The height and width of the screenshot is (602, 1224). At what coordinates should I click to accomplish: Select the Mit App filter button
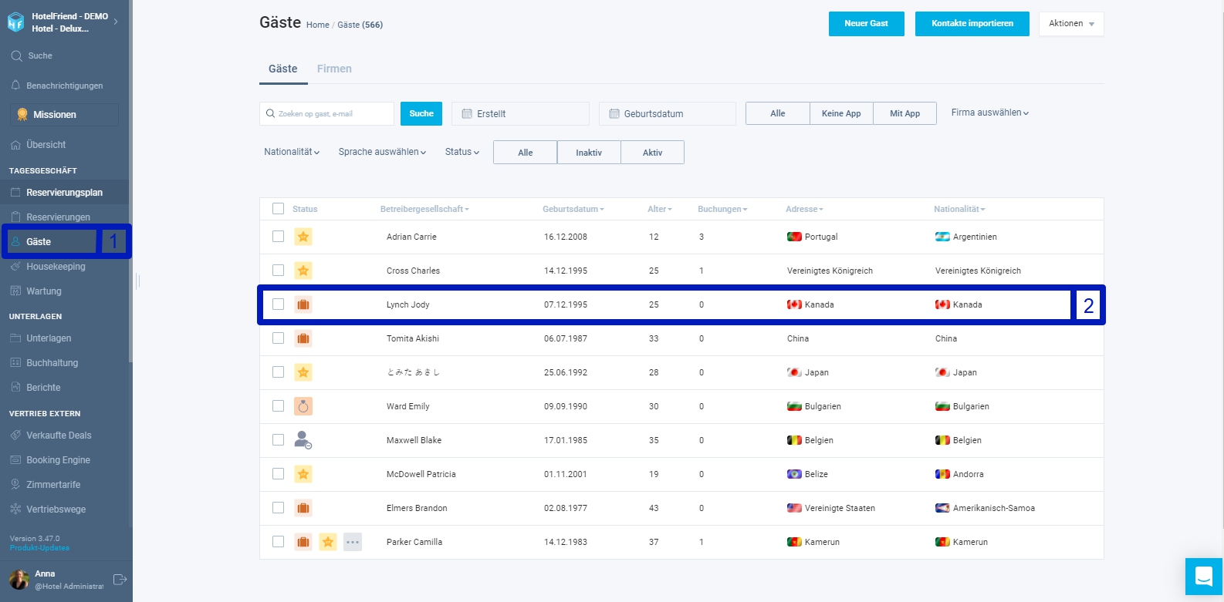coord(905,113)
